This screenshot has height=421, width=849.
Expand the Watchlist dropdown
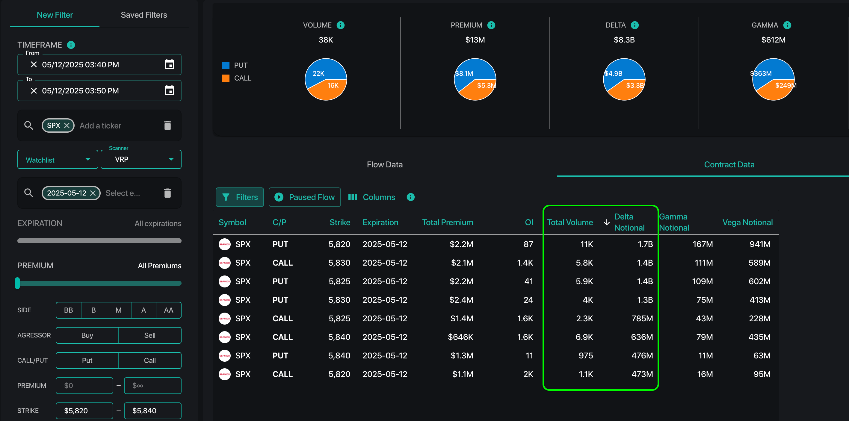click(58, 160)
